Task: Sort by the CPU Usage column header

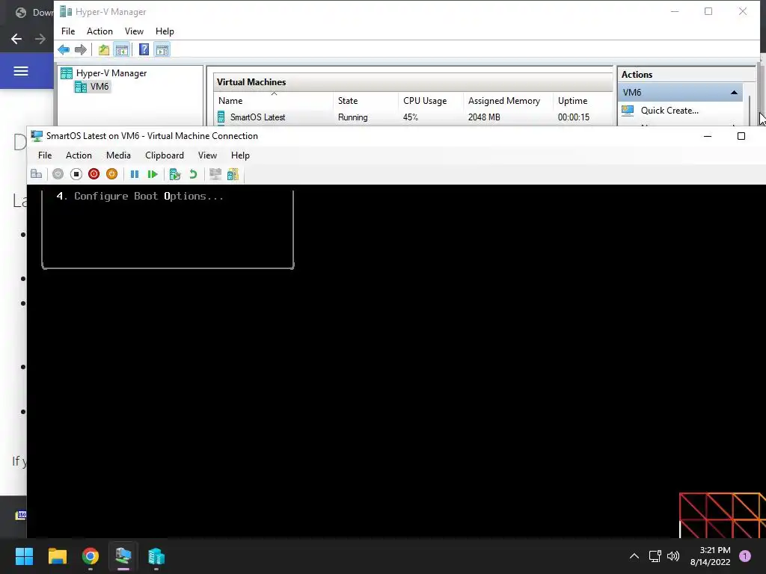Action: [x=431, y=101]
